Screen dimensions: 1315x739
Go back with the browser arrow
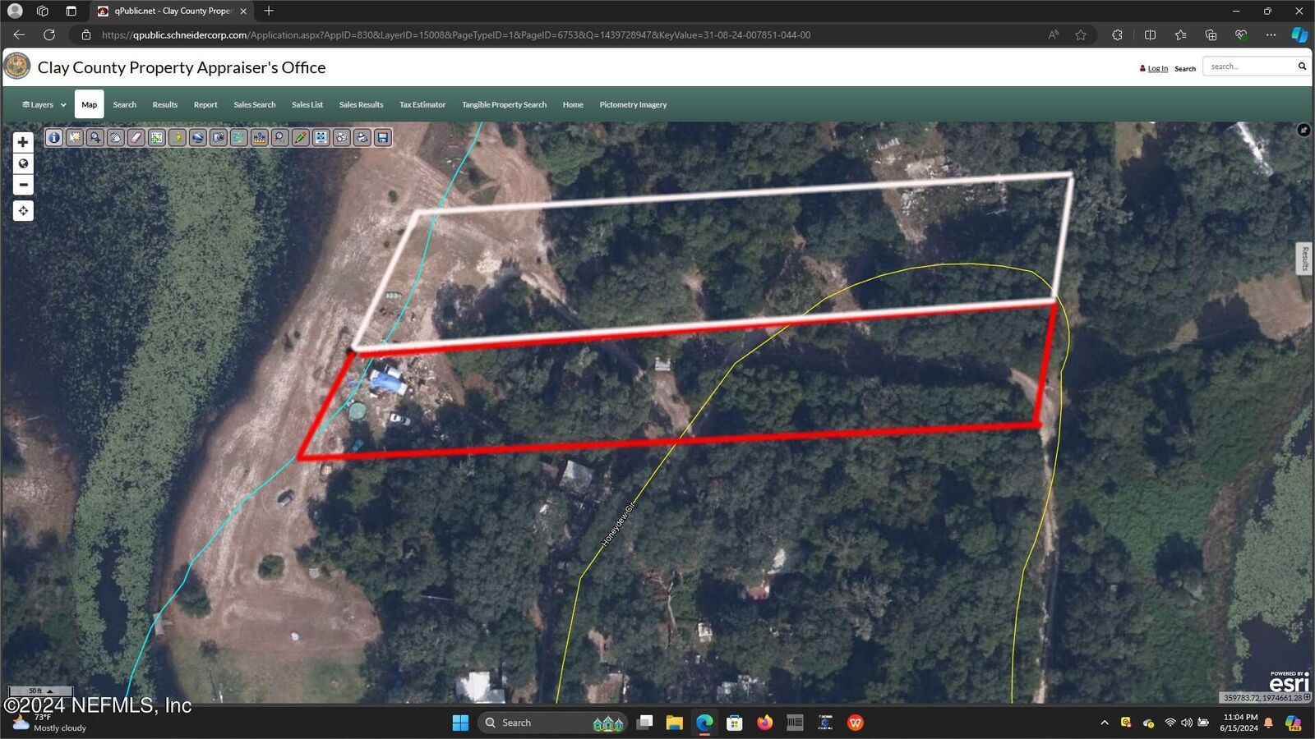click(19, 35)
